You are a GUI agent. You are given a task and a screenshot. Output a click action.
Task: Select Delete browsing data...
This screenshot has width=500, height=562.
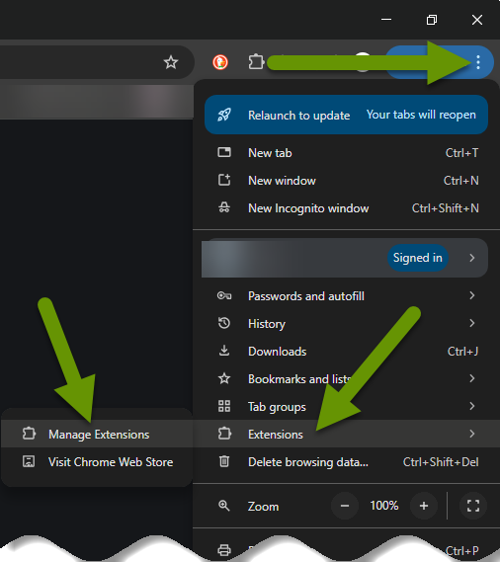tap(346, 461)
